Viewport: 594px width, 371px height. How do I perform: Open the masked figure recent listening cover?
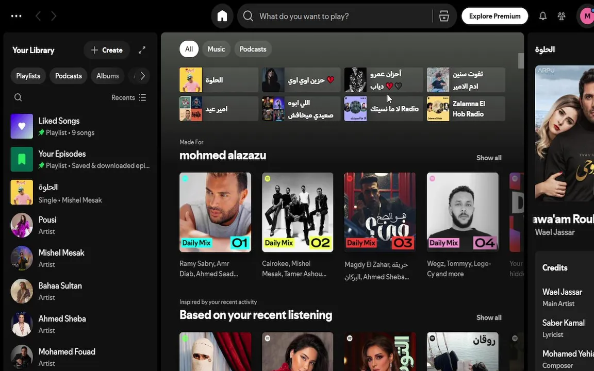[x=215, y=352]
